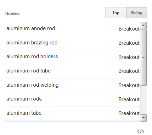The height and width of the screenshot is (135, 152).
Task: Click the scrollbar track below the thumb
Action: 143,100
